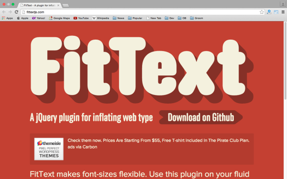Click the Chrome user profile button
This screenshot has width=287, height=179.
[283, 4]
